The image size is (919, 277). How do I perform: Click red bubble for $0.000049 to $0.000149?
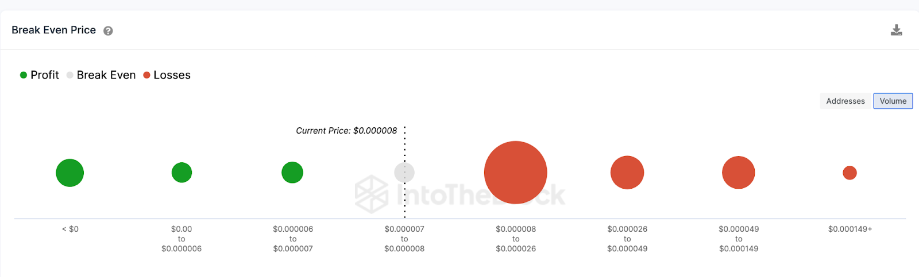739,173
